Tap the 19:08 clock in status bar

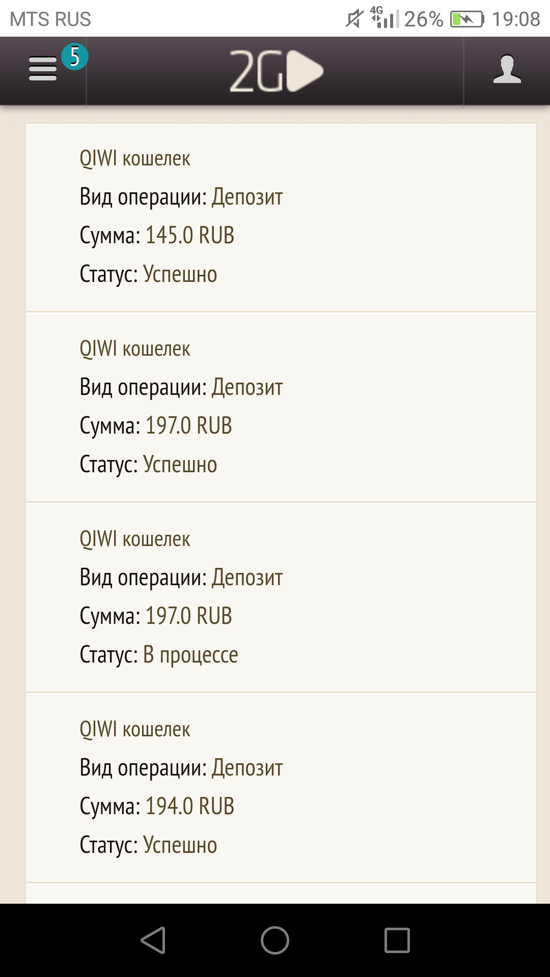pos(515,19)
